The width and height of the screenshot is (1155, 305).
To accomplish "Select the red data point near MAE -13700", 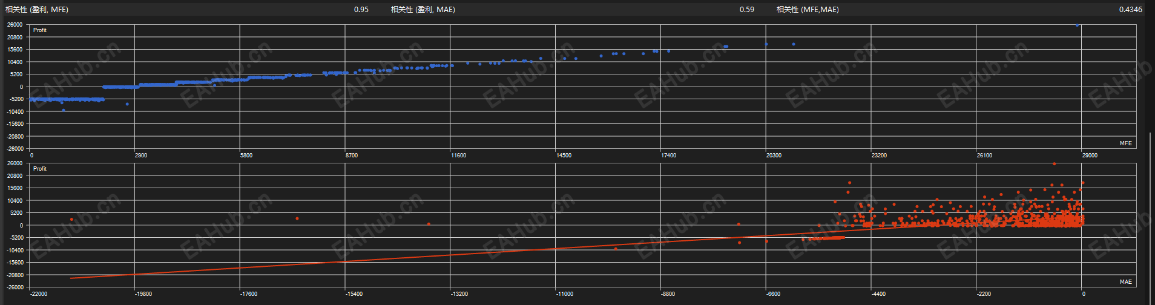I will [x=429, y=224].
